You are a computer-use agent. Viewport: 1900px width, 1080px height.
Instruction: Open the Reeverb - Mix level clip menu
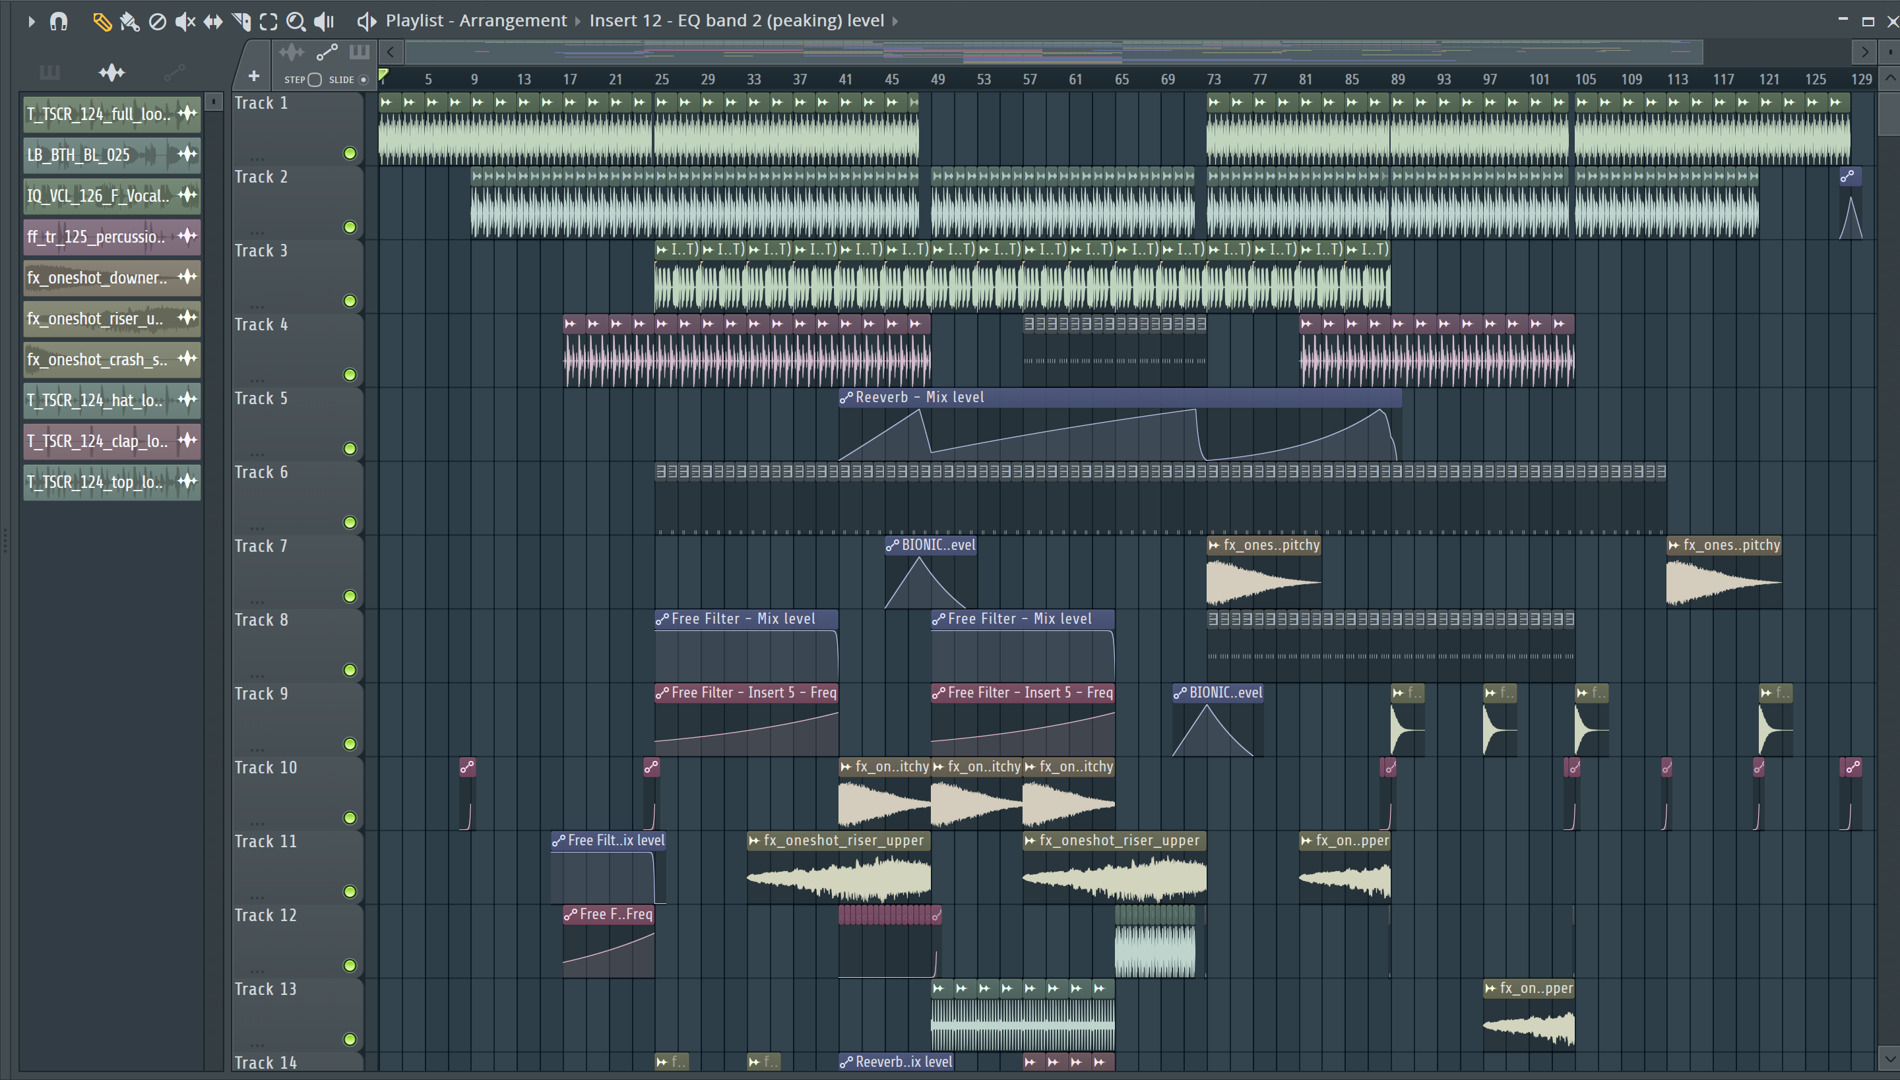click(x=846, y=398)
